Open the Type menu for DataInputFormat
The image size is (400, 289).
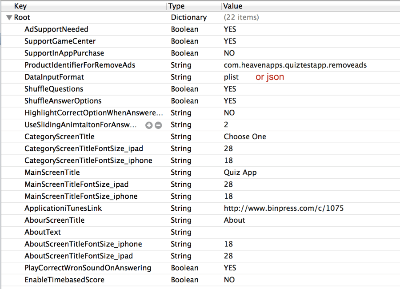pos(181,77)
